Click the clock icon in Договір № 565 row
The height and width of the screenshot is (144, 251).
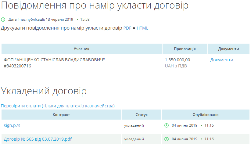tap(167, 139)
